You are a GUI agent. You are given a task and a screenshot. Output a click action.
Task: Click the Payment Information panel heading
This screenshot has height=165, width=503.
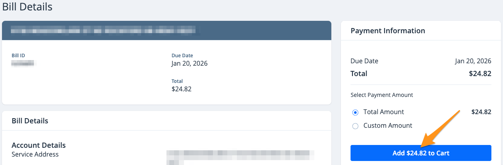coord(388,31)
